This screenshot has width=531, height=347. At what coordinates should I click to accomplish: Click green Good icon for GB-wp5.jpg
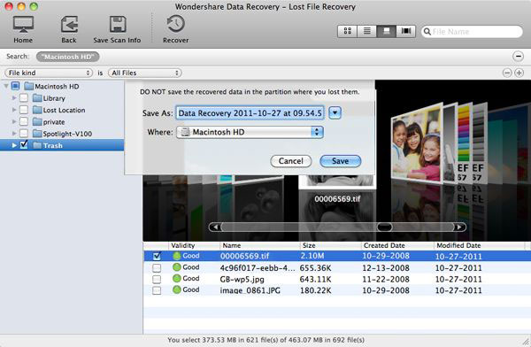pyautogui.click(x=176, y=279)
